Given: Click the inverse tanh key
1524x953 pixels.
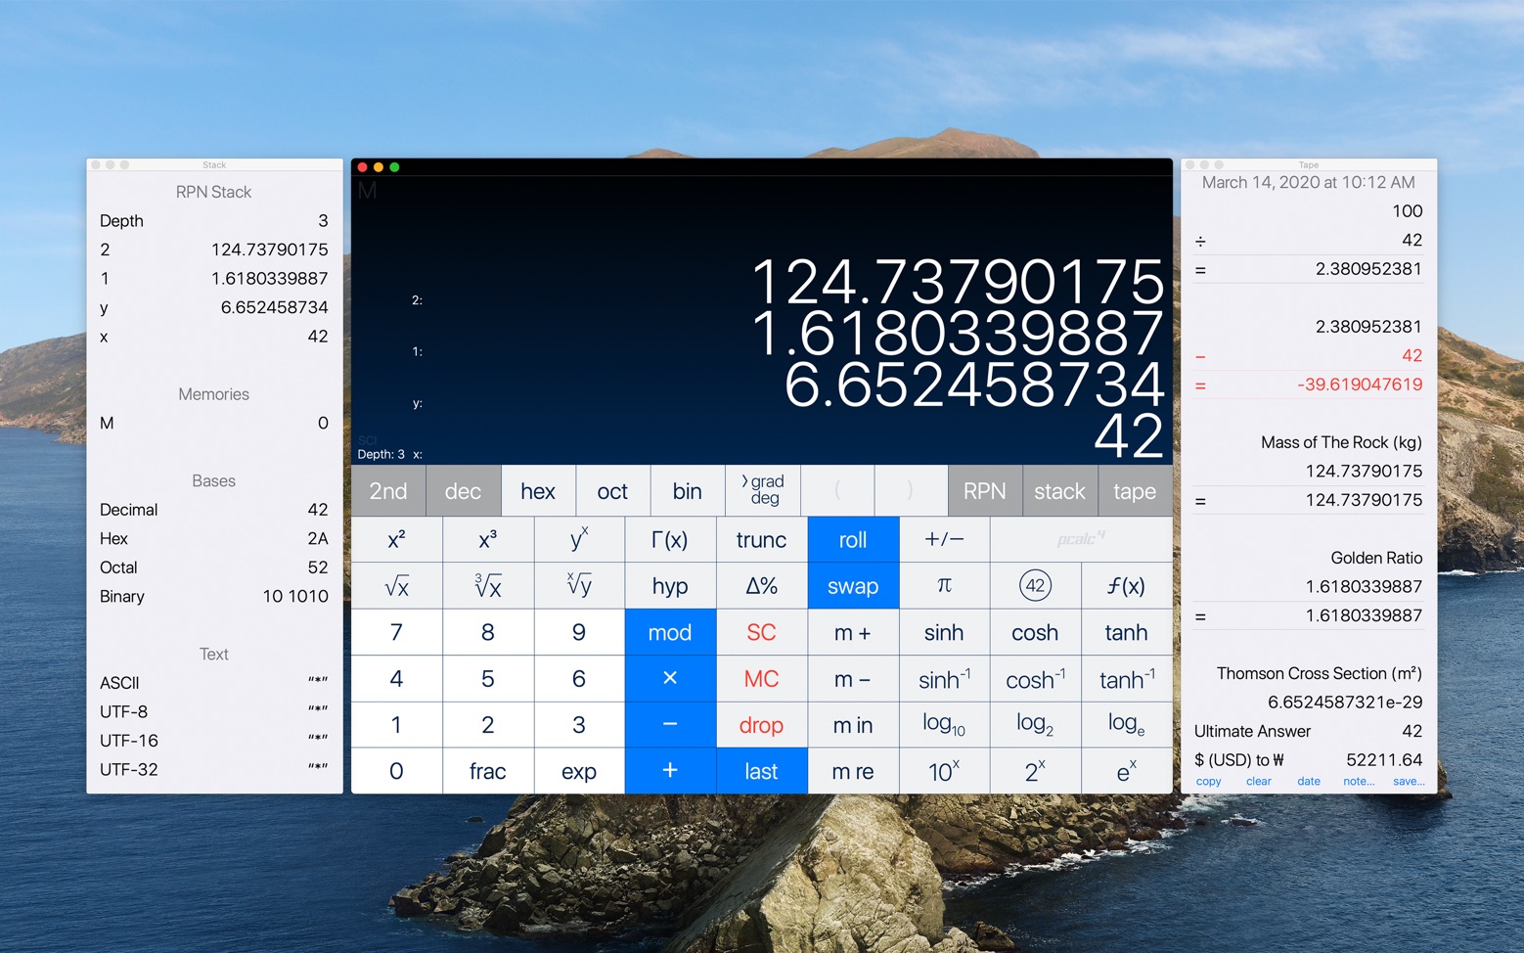Looking at the screenshot, I should 1126,678.
